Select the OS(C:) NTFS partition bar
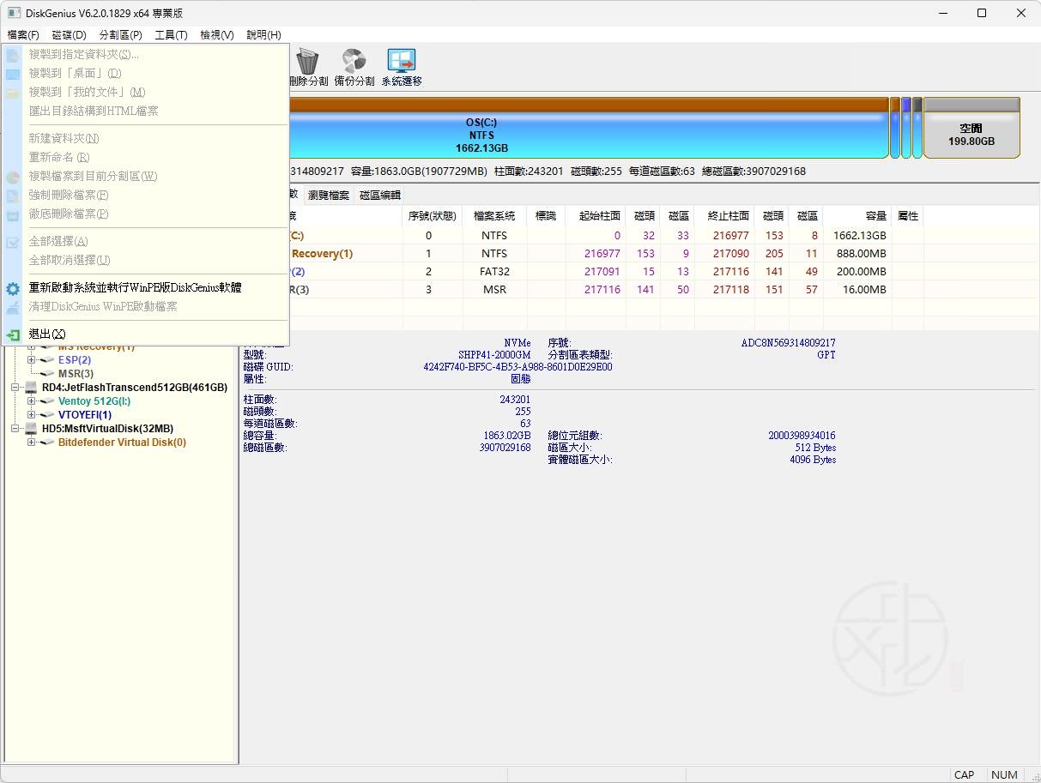The image size is (1041, 783). (588, 128)
